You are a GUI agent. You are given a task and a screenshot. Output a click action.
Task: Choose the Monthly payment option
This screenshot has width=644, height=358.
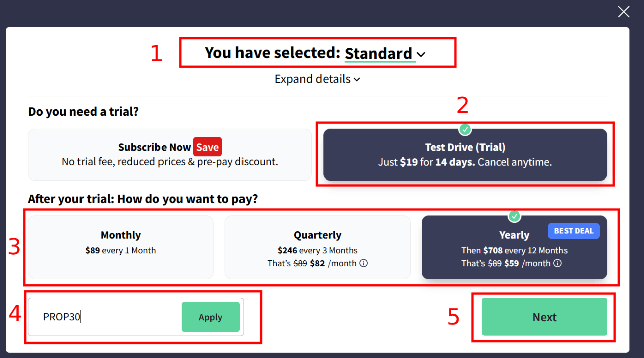(x=120, y=246)
